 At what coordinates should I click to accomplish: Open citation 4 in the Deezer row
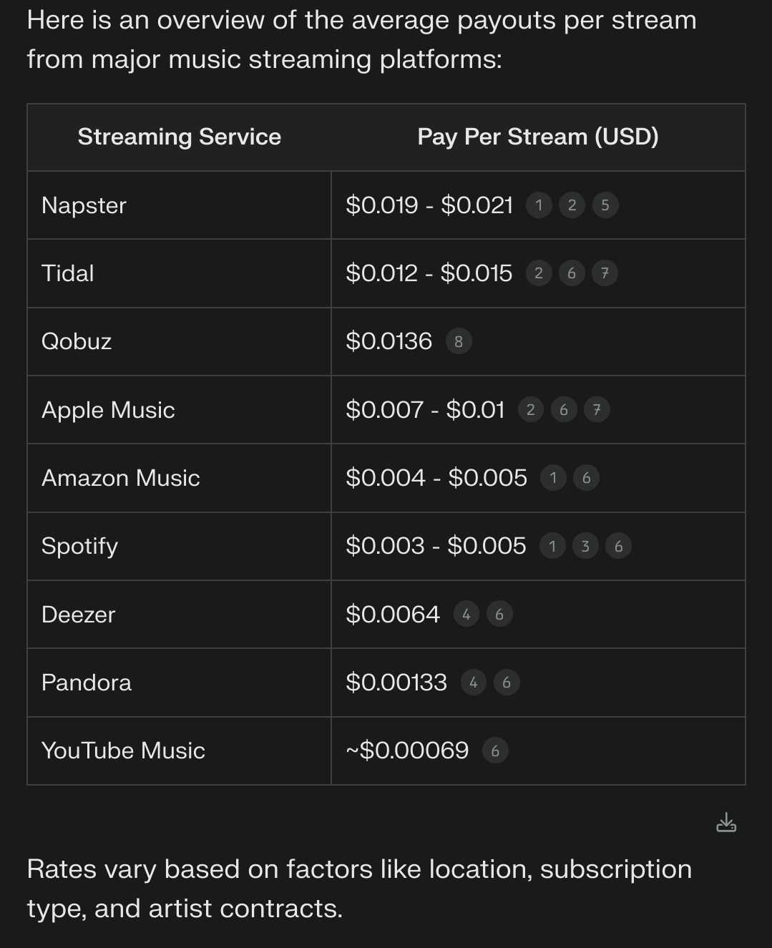point(466,615)
